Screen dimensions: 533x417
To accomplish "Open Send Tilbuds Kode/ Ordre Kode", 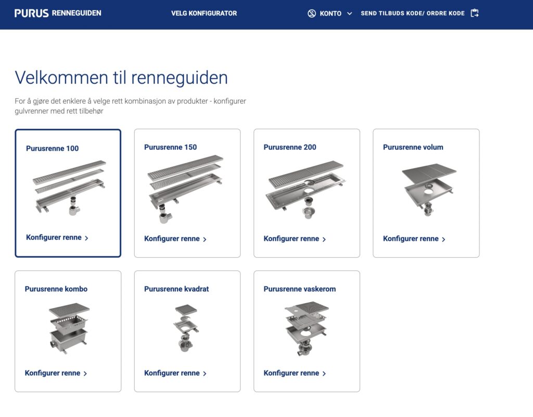I will [412, 14].
